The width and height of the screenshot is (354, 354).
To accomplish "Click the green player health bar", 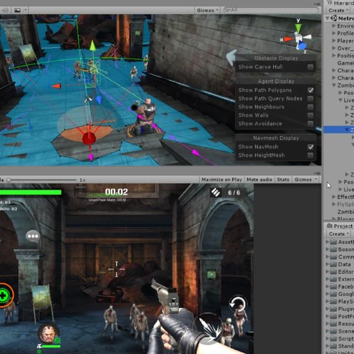I will click(30, 192).
